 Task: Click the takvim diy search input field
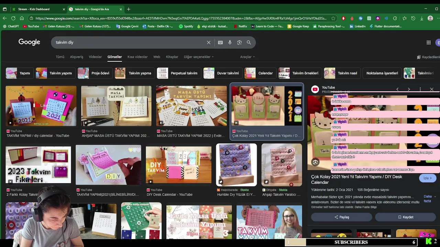point(129,43)
